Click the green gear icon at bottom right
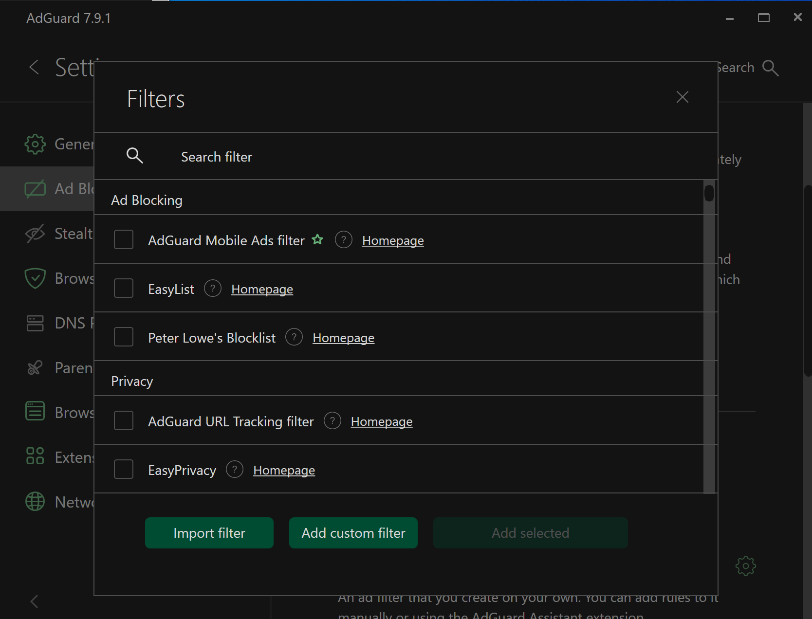The width and height of the screenshot is (812, 619). click(745, 566)
